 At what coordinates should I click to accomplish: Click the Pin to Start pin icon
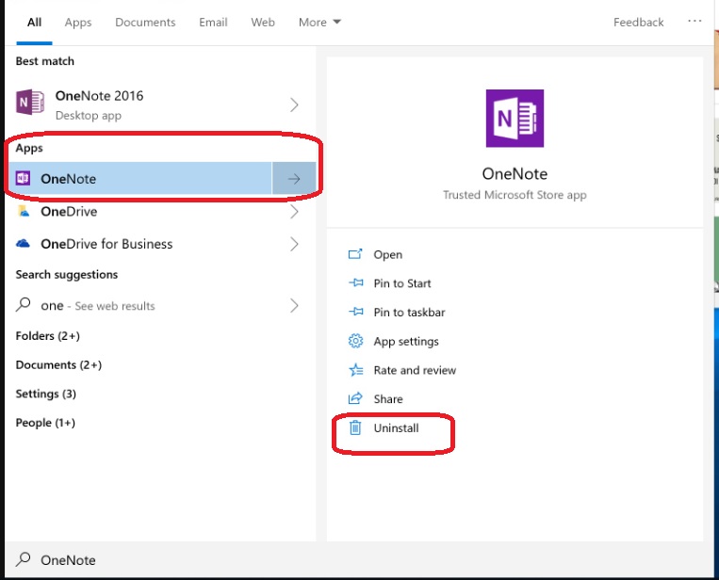click(x=355, y=282)
